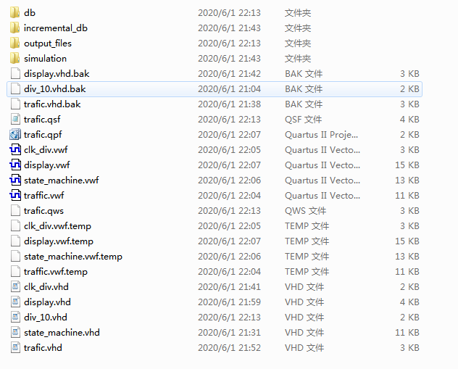This screenshot has height=369, width=458.
Task: Select the div_10.vhd source file icon
Action: tap(15, 317)
